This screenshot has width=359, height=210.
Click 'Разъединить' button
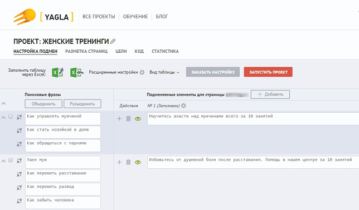pyautogui.click(x=83, y=104)
